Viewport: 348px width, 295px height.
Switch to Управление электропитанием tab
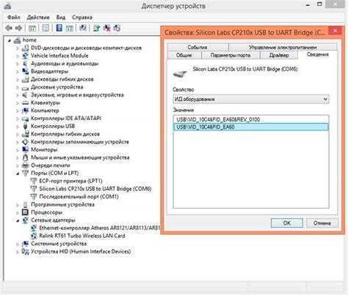[x=283, y=47]
